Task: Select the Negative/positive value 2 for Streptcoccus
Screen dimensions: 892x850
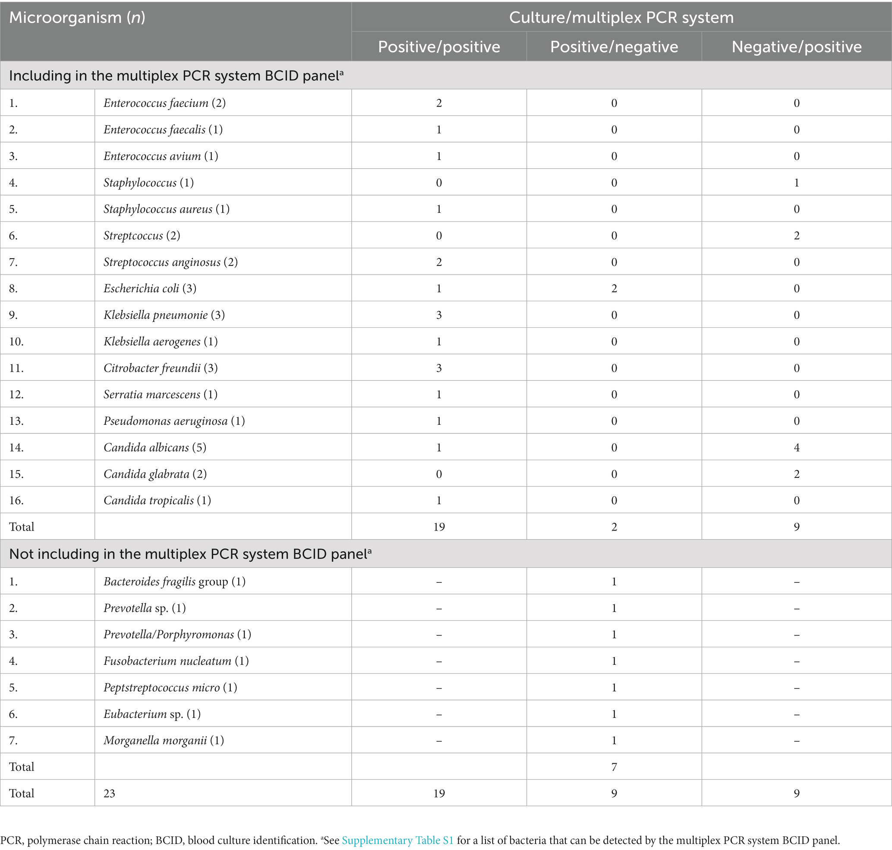Action: [796, 236]
